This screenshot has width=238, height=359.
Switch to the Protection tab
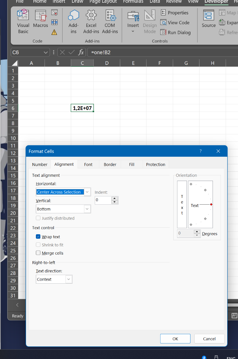point(155,165)
